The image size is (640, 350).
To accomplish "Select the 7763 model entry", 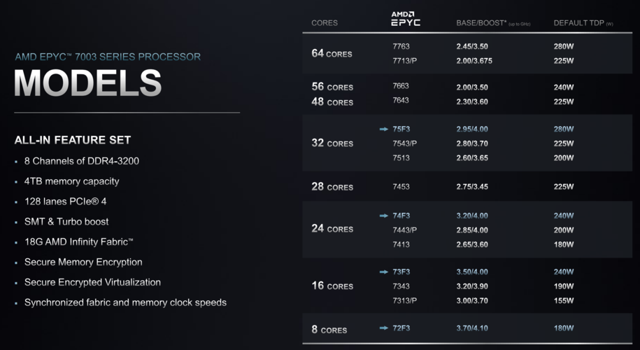I will (x=401, y=47).
